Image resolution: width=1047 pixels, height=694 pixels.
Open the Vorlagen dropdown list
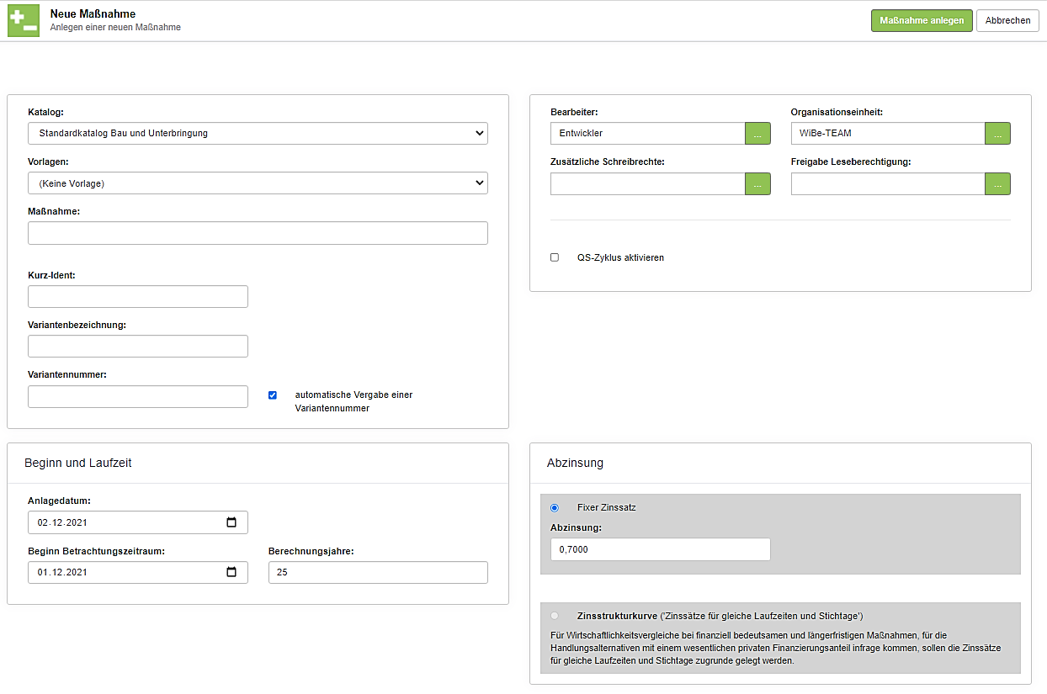point(258,183)
